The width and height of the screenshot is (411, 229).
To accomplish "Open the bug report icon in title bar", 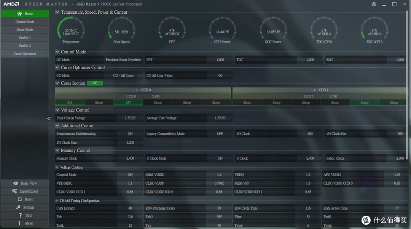I will point(374,4).
